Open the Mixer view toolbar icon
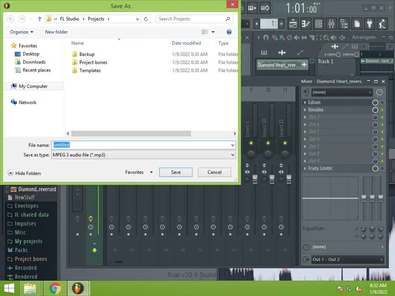The image size is (395, 296). pyautogui.click(x=331, y=24)
